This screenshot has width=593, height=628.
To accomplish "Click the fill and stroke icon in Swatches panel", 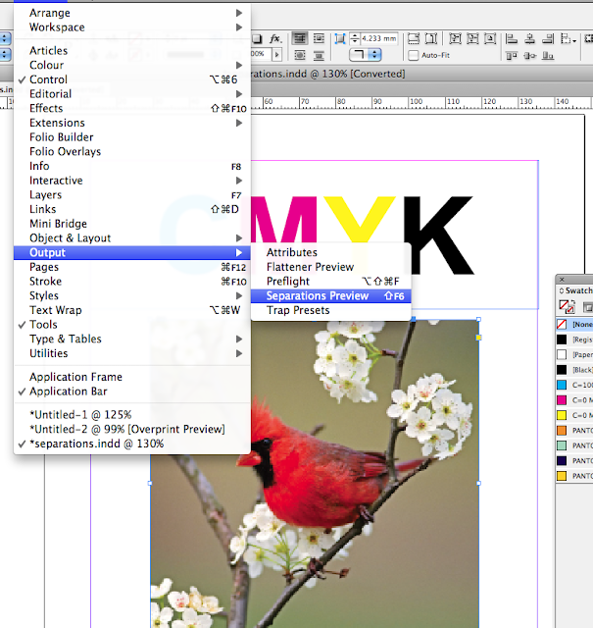I will 567,307.
